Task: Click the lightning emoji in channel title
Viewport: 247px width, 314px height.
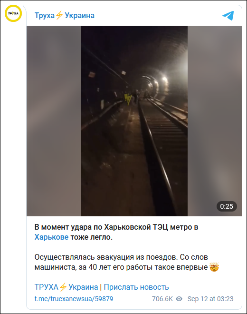Action: coord(59,15)
